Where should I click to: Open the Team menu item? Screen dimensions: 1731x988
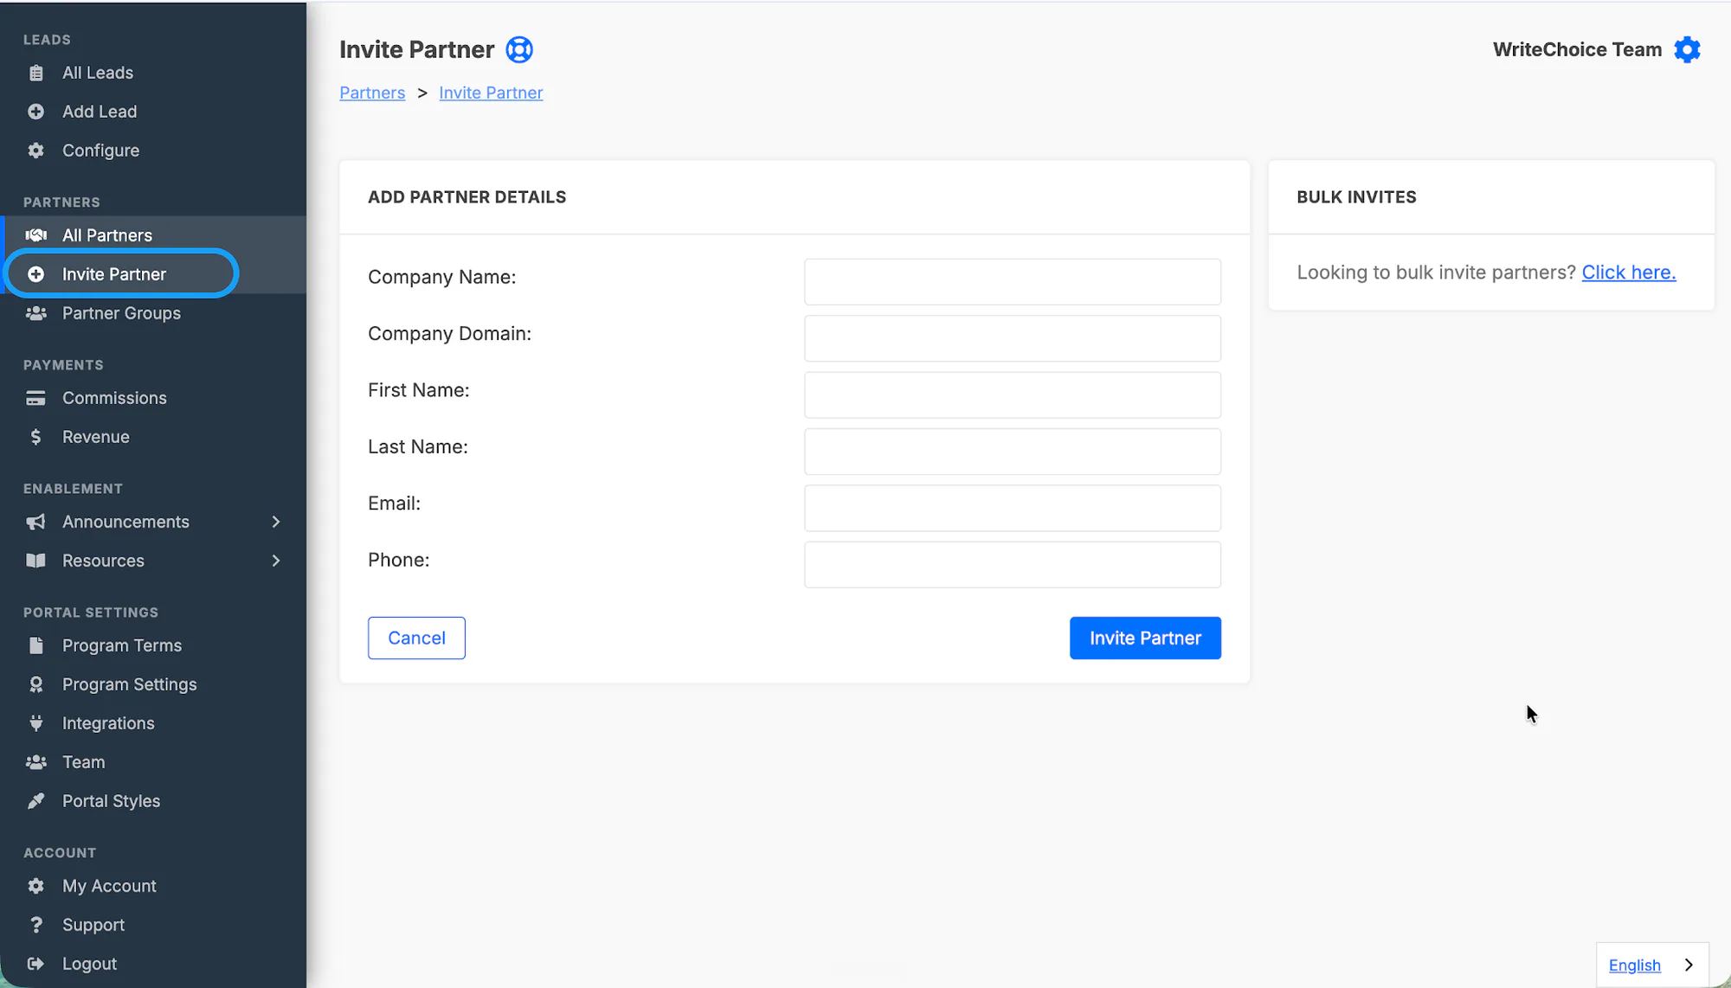click(83, 762)
